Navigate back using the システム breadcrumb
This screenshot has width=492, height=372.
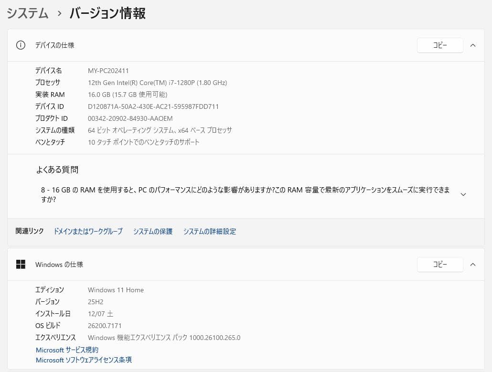[x=27, y=14]
